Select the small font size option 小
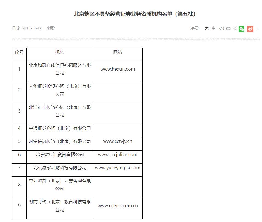 click(x=221, y=28)
